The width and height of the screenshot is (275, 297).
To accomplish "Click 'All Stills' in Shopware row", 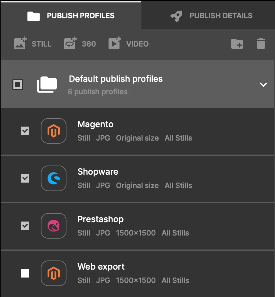I will pyautogui.click(x=178, y=185).
